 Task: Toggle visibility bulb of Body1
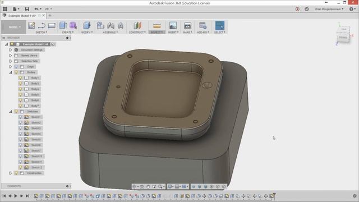20,78
